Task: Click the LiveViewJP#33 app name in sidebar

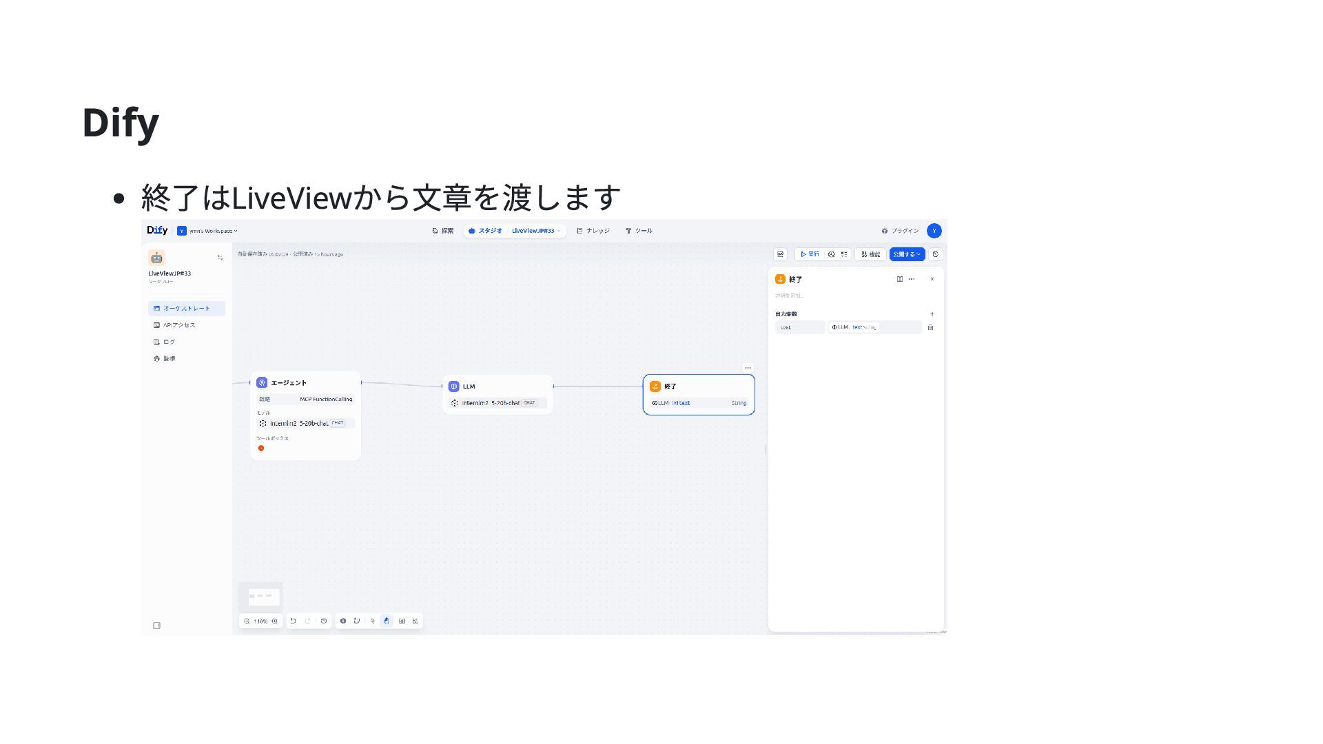Action: click(x=170, y=273)
